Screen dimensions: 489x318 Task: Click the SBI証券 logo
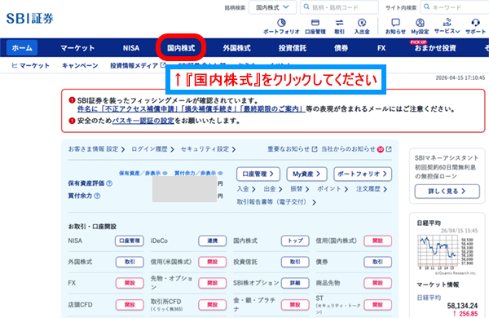(30, 19)
